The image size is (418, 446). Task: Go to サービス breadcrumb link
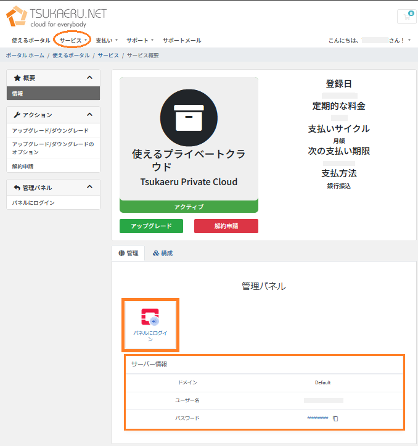pyautogui.click(x=109, y=56)
